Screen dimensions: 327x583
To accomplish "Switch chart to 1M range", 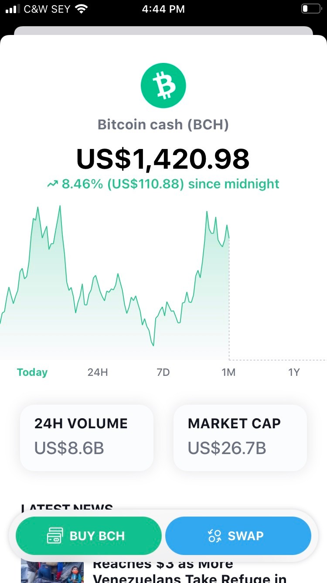I will (x=228, y=372).
